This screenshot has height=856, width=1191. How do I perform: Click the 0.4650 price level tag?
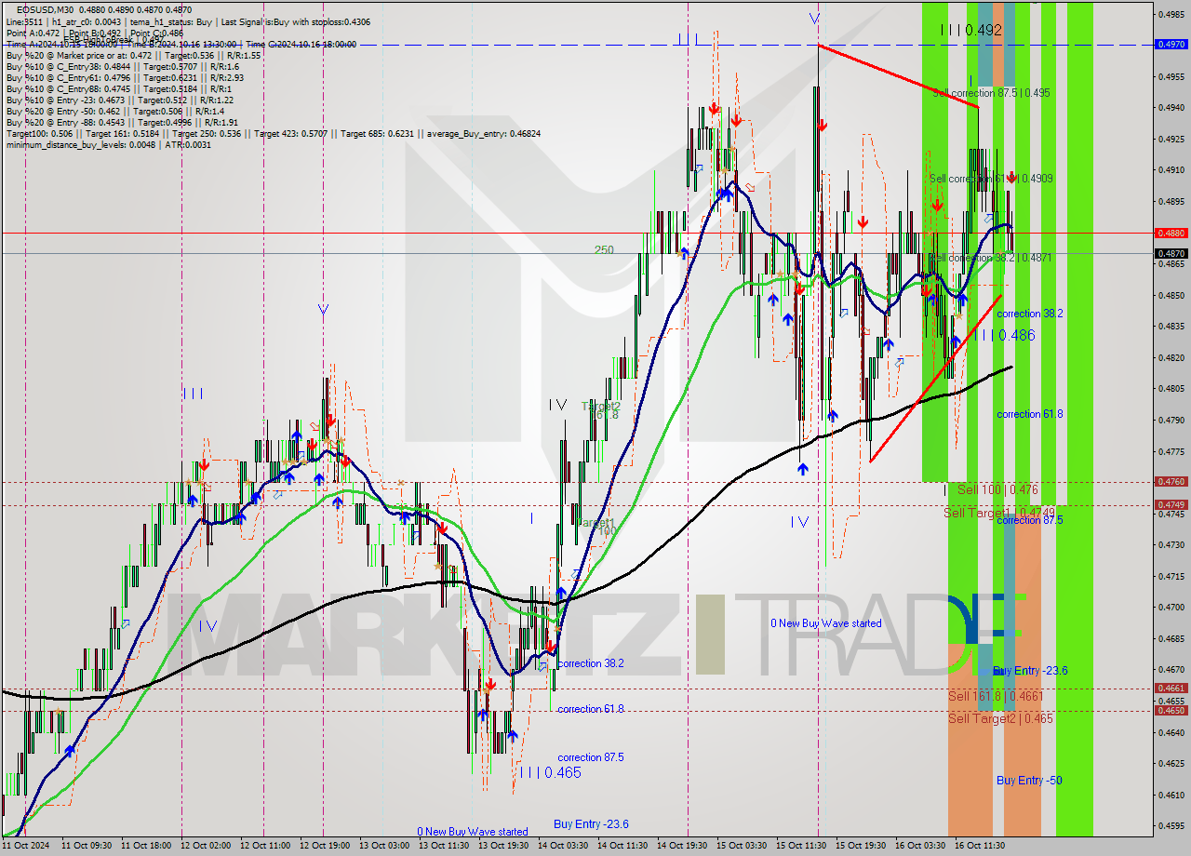[x=1170, y=710]
